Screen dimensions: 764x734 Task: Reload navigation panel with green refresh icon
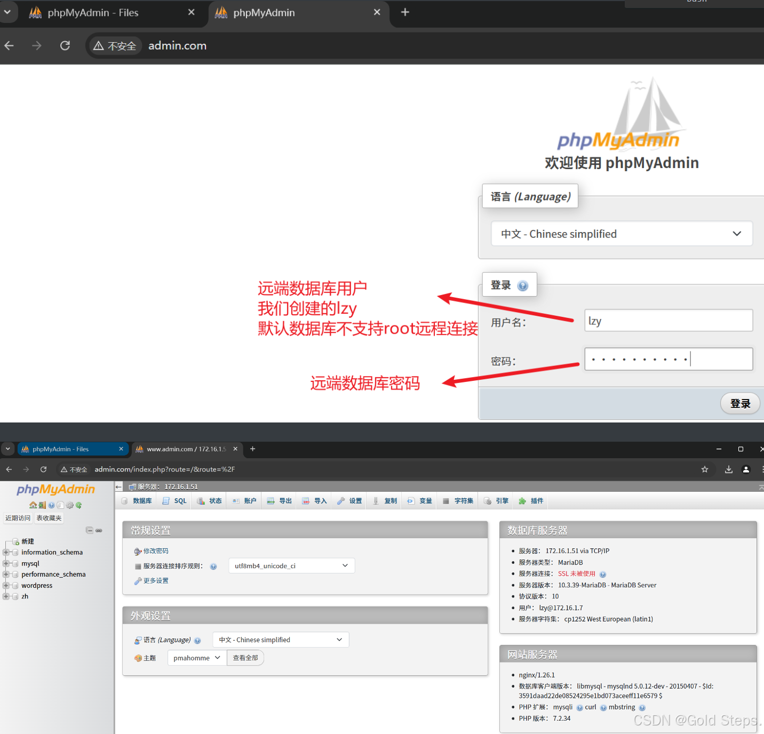pyautogui.click(x=79, y=505)
